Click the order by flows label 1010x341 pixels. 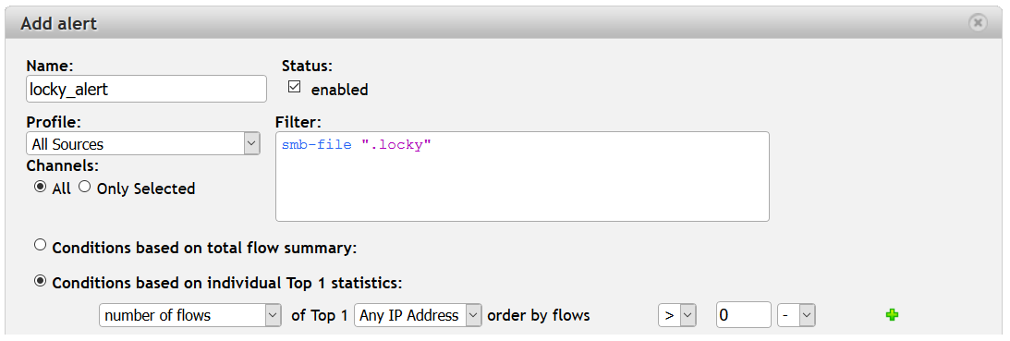click(539, 316)
